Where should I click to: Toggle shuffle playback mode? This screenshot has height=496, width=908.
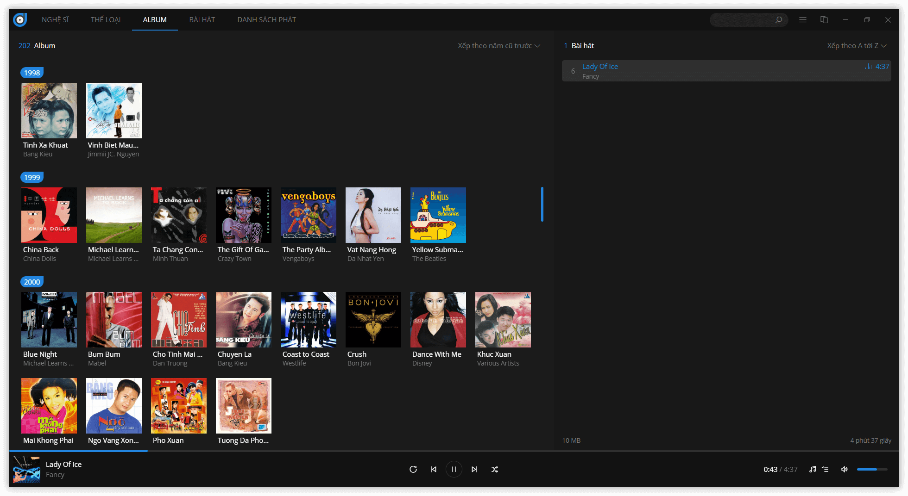coord(495,469)
